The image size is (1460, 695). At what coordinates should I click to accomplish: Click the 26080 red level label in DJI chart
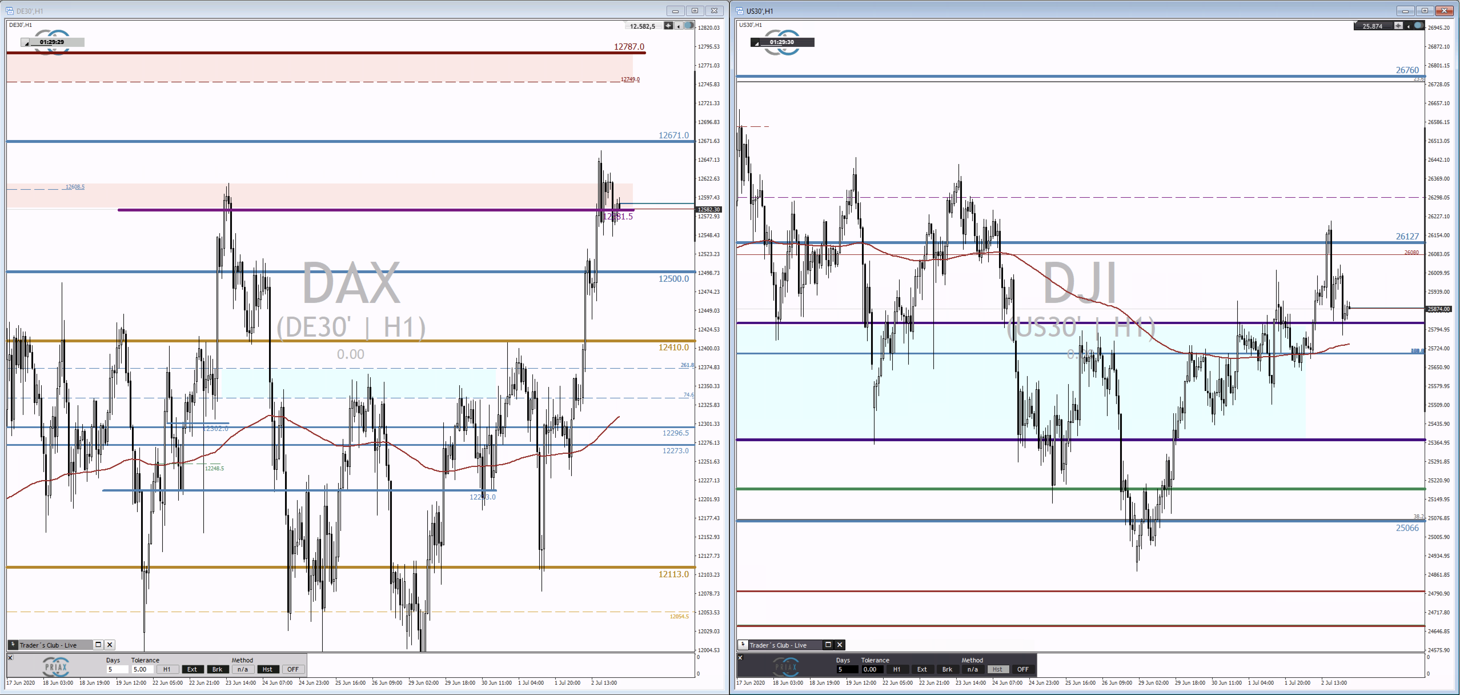(1411, 252)
